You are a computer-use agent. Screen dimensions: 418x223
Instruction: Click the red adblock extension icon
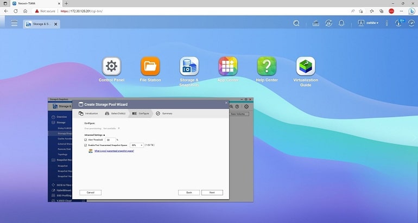coord(391,11)
